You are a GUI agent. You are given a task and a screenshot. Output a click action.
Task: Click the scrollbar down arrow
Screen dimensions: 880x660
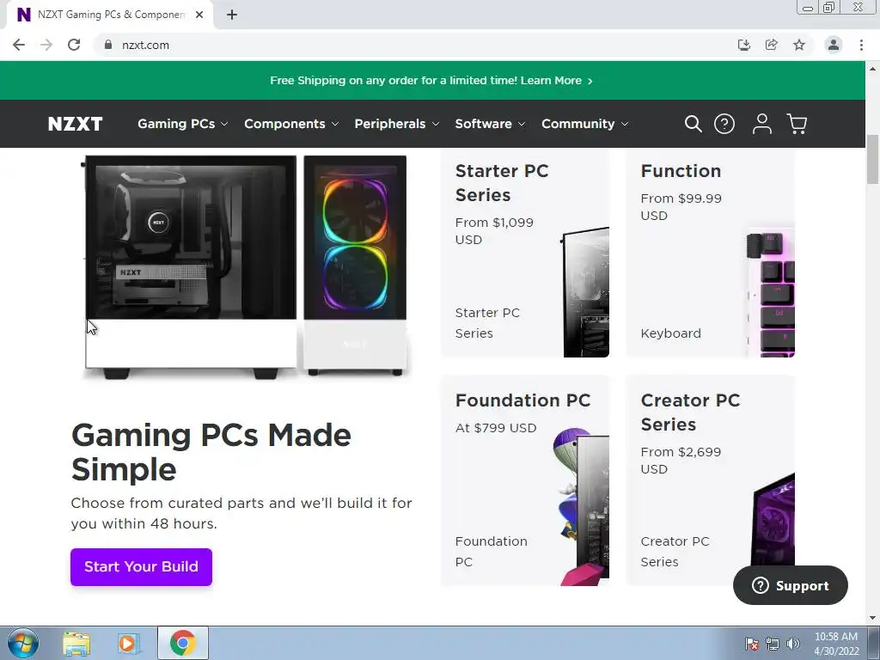point(872,618)
